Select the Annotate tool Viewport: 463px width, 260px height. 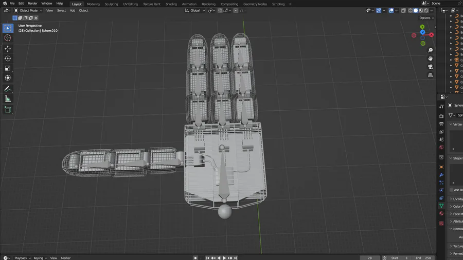click(8, 89)
